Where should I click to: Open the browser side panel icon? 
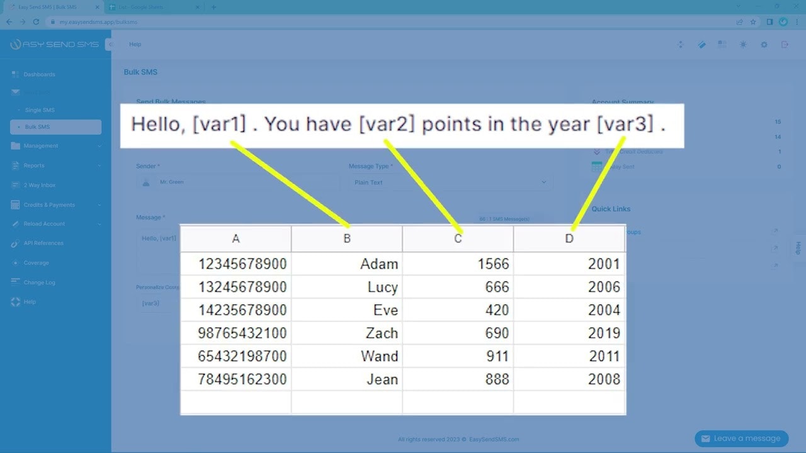click(x=769, y=21)
